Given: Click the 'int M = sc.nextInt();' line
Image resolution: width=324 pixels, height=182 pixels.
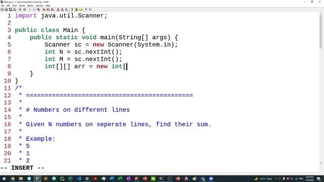Looking at the screenshot, I should [83, 59].
